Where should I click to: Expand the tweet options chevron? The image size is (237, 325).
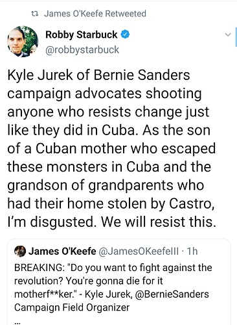228,35
